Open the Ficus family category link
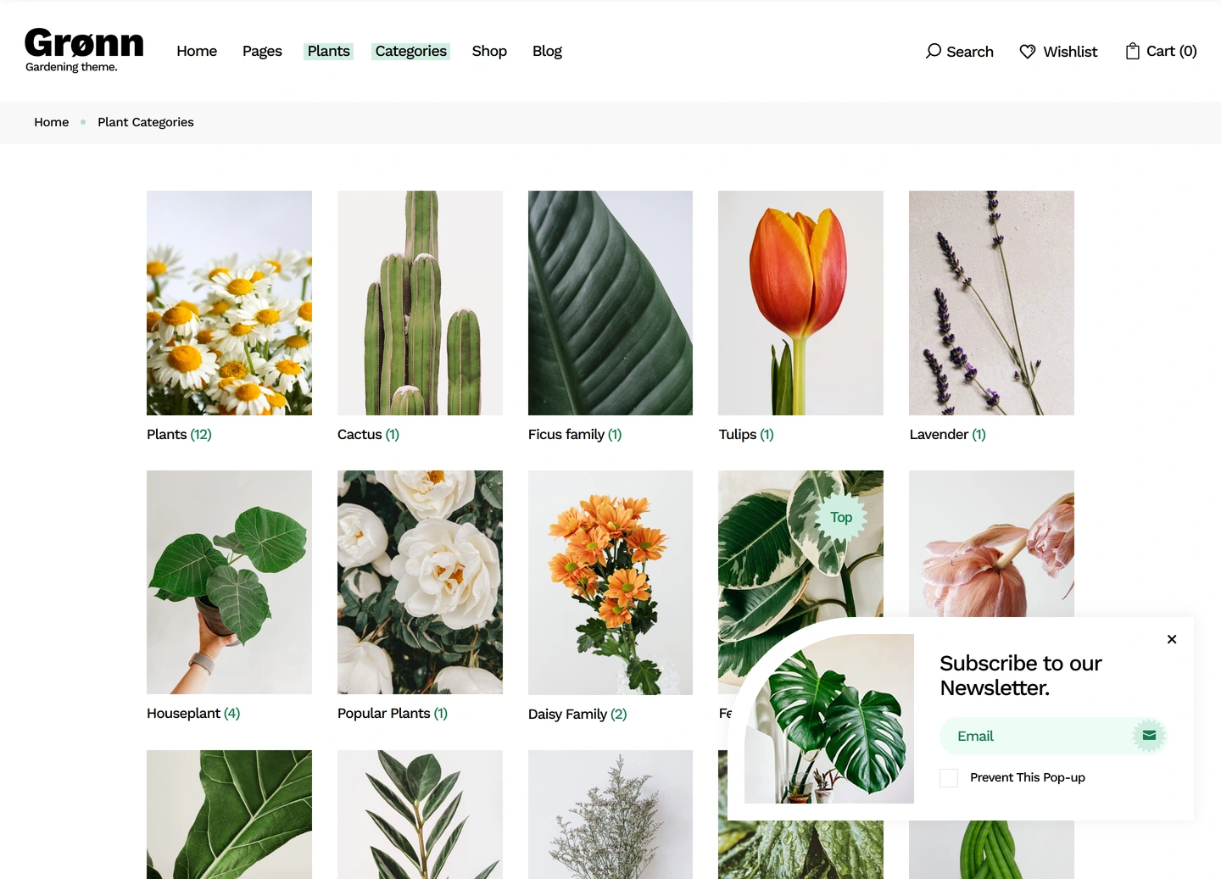 tap(575, 435)
